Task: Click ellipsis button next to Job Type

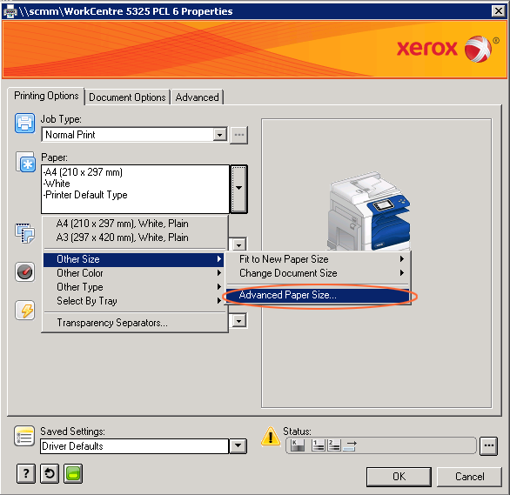Action: 239,135
